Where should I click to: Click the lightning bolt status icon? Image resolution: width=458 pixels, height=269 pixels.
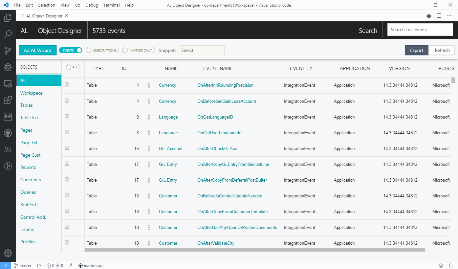[x=71, y=265]
